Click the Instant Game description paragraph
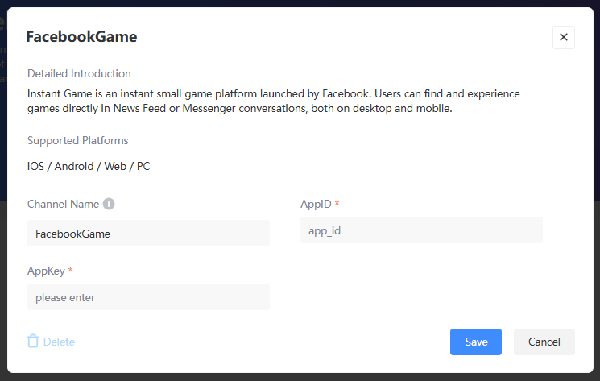This screenshot has width=600, height=381. (x=274, y=101)
